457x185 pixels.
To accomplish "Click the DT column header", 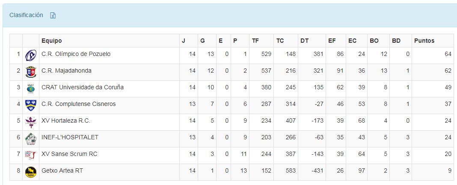I will pyautogui.click(x=304, y=41).
